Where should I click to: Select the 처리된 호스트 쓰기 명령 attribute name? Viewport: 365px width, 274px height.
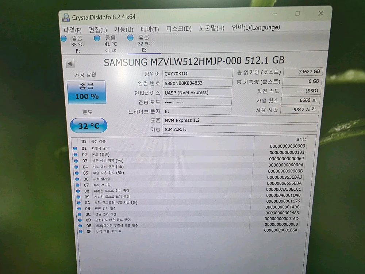click(112, 197)
